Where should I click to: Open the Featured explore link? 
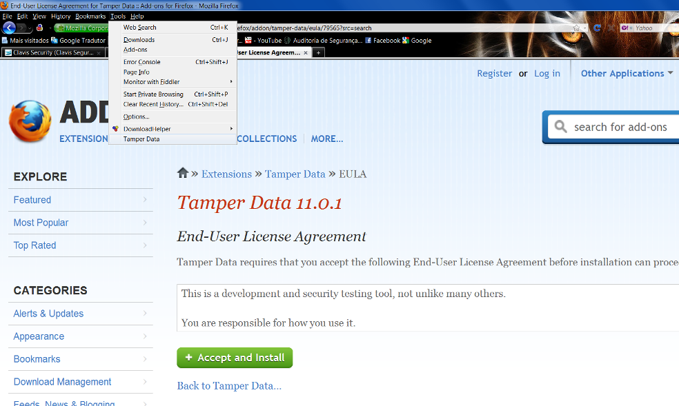(81, 200)
